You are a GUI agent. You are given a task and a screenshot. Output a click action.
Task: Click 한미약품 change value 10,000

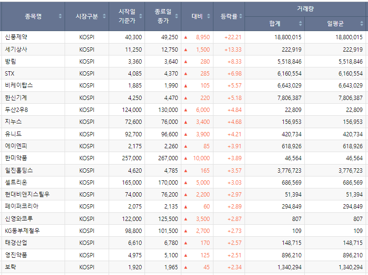pos(201,158)
